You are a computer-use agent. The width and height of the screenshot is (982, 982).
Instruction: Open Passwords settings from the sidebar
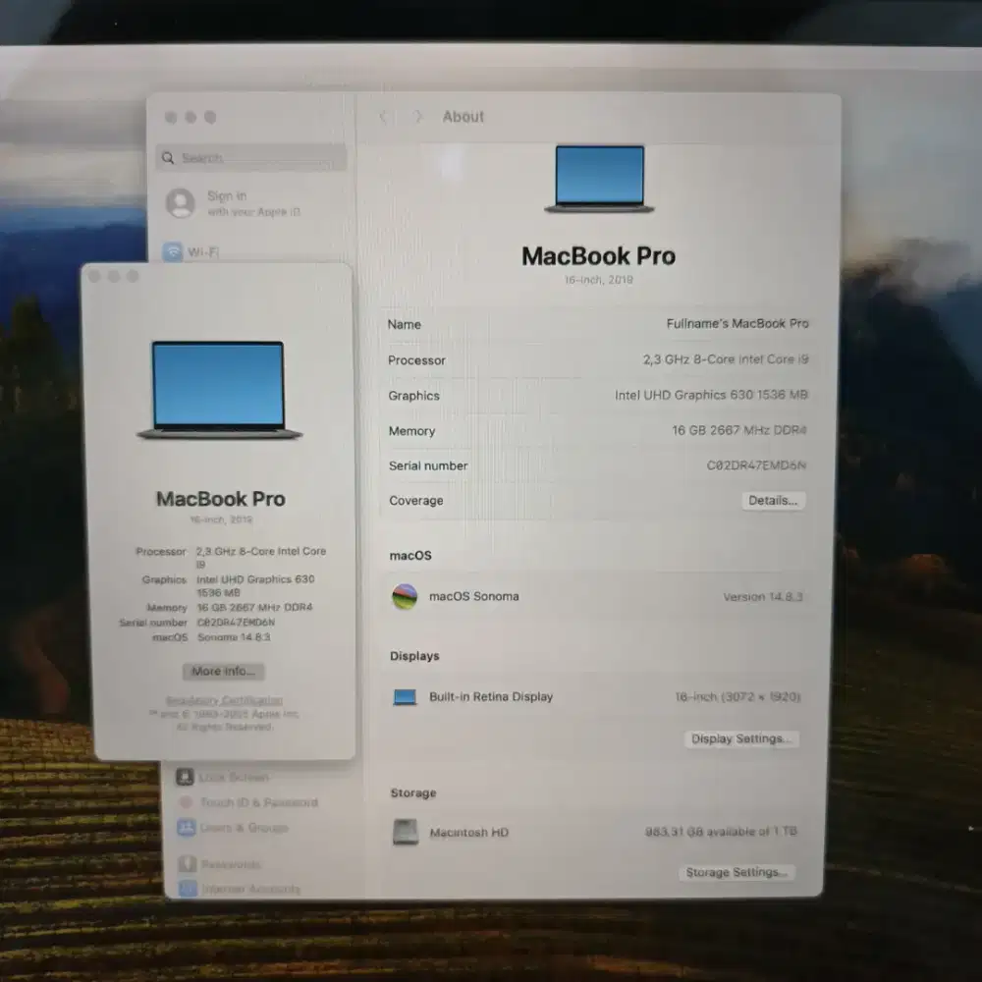coord(227,864)
